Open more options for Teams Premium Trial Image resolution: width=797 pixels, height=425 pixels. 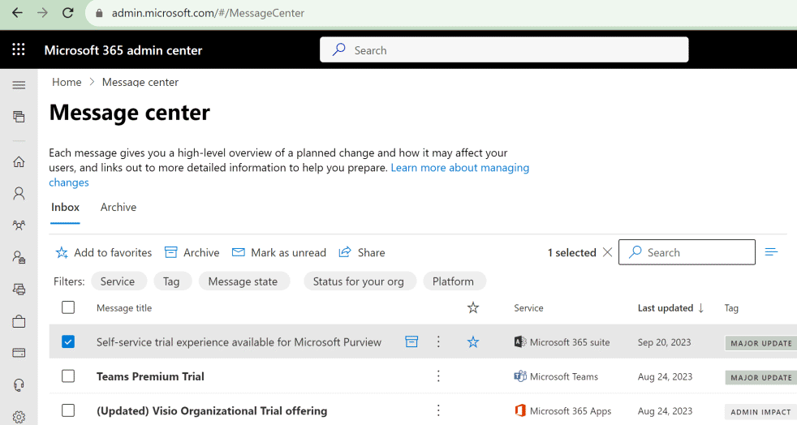(x=438, y=376)
